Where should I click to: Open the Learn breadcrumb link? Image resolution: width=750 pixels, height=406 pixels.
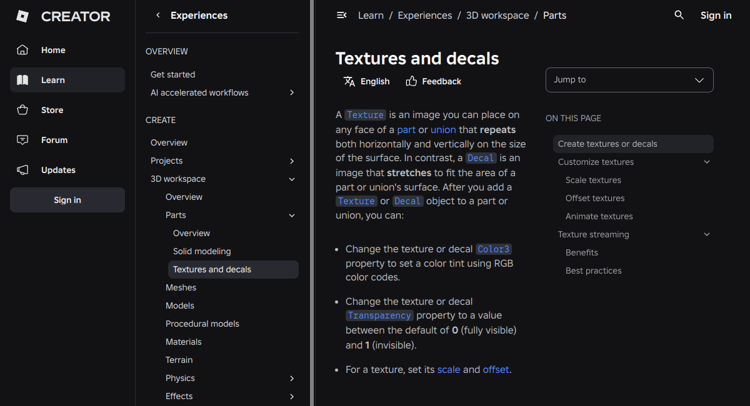[x=371, y=15]
